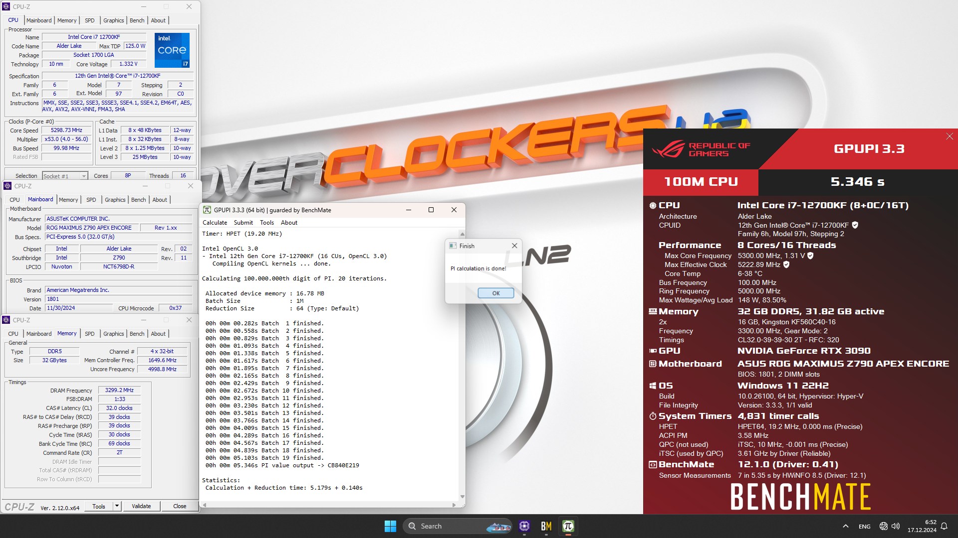Click the Intel Core i7 logo badge
The image size is (958, 538).
tap(172, 50)
